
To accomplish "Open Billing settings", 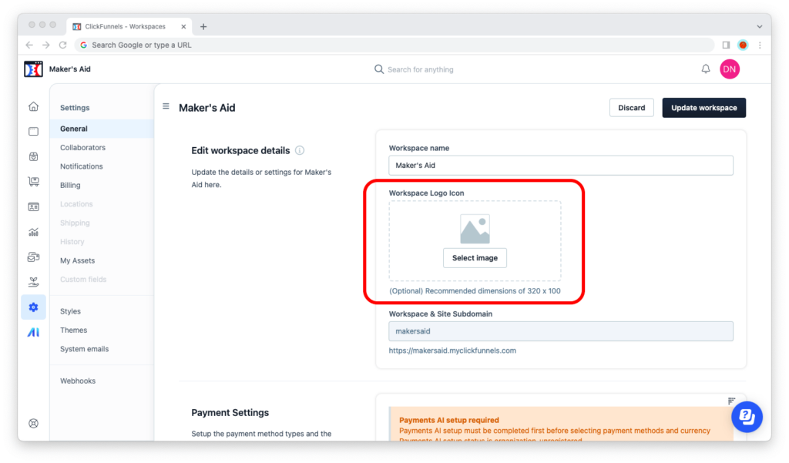I will (70, 185).
